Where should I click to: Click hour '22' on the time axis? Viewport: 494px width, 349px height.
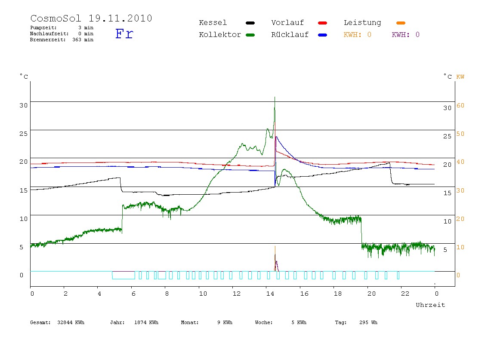(x=405, y=294)
